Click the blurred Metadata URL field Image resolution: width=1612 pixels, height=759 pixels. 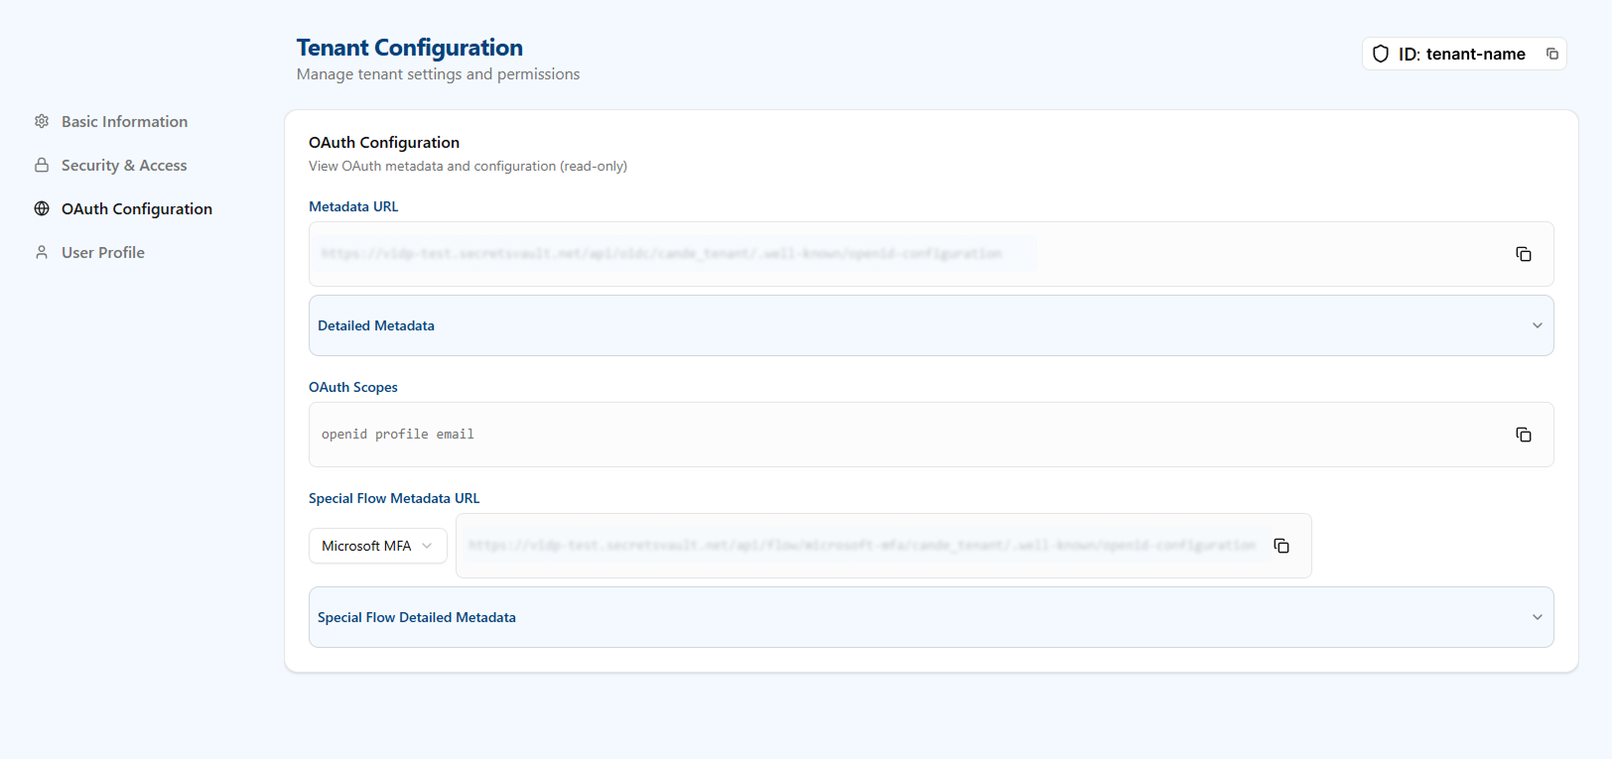click(931, 254)
